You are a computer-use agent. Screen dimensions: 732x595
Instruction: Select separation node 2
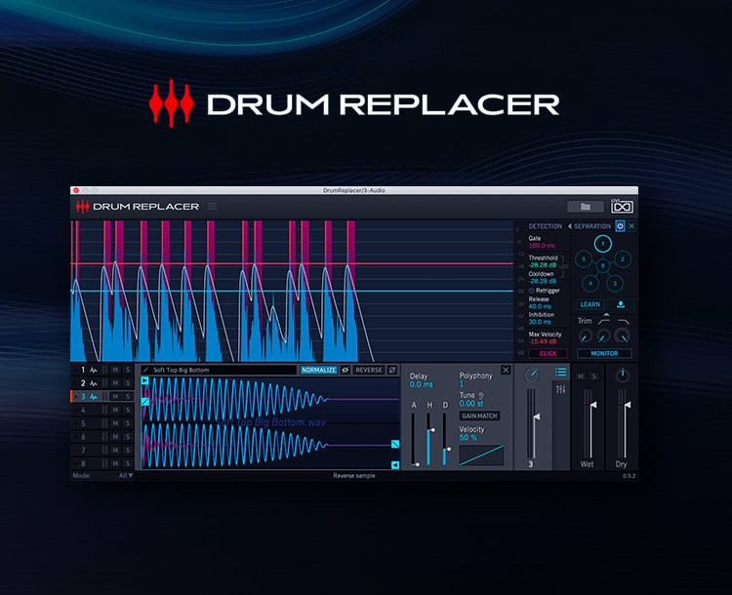(623, 259)
